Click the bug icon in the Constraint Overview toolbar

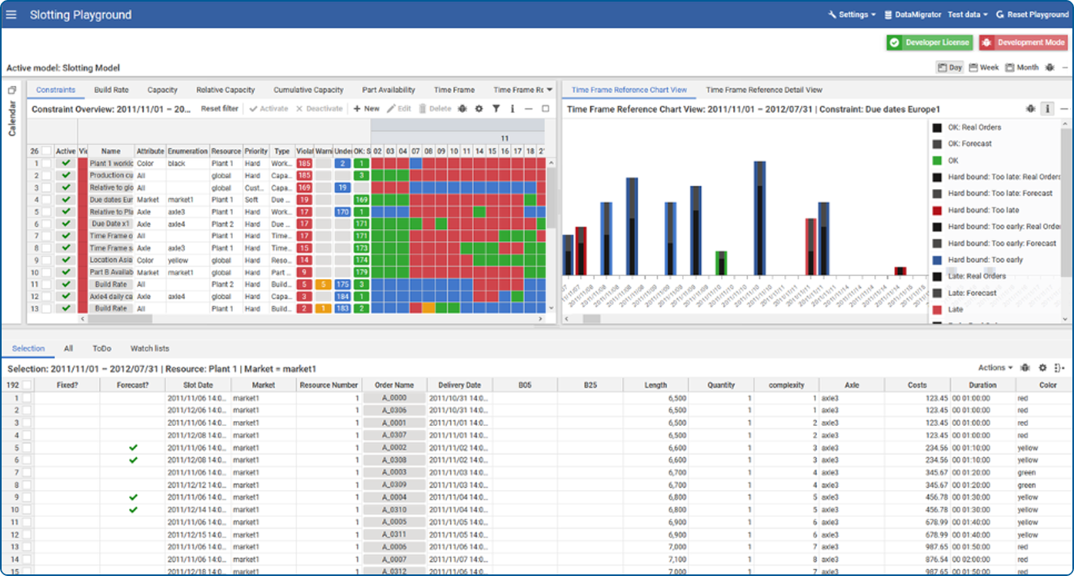[462, 108]
